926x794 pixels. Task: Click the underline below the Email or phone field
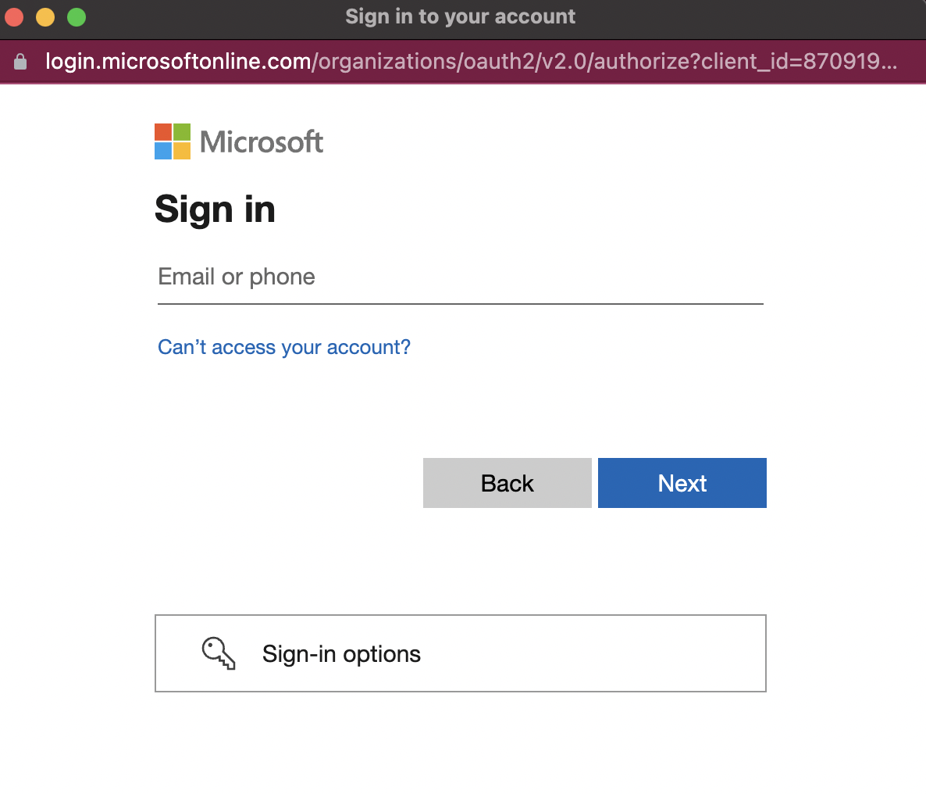coord(460,303)
